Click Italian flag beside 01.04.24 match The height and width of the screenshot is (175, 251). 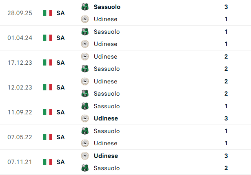click(x=48, y=38)
